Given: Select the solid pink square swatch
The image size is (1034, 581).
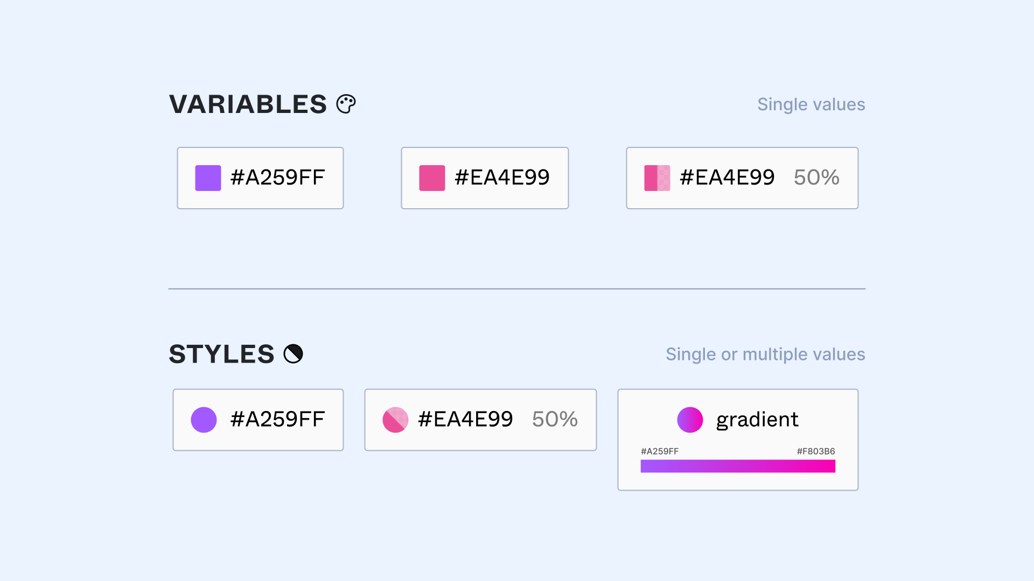Looking at the screenshot, I should (x=432, y=178).
